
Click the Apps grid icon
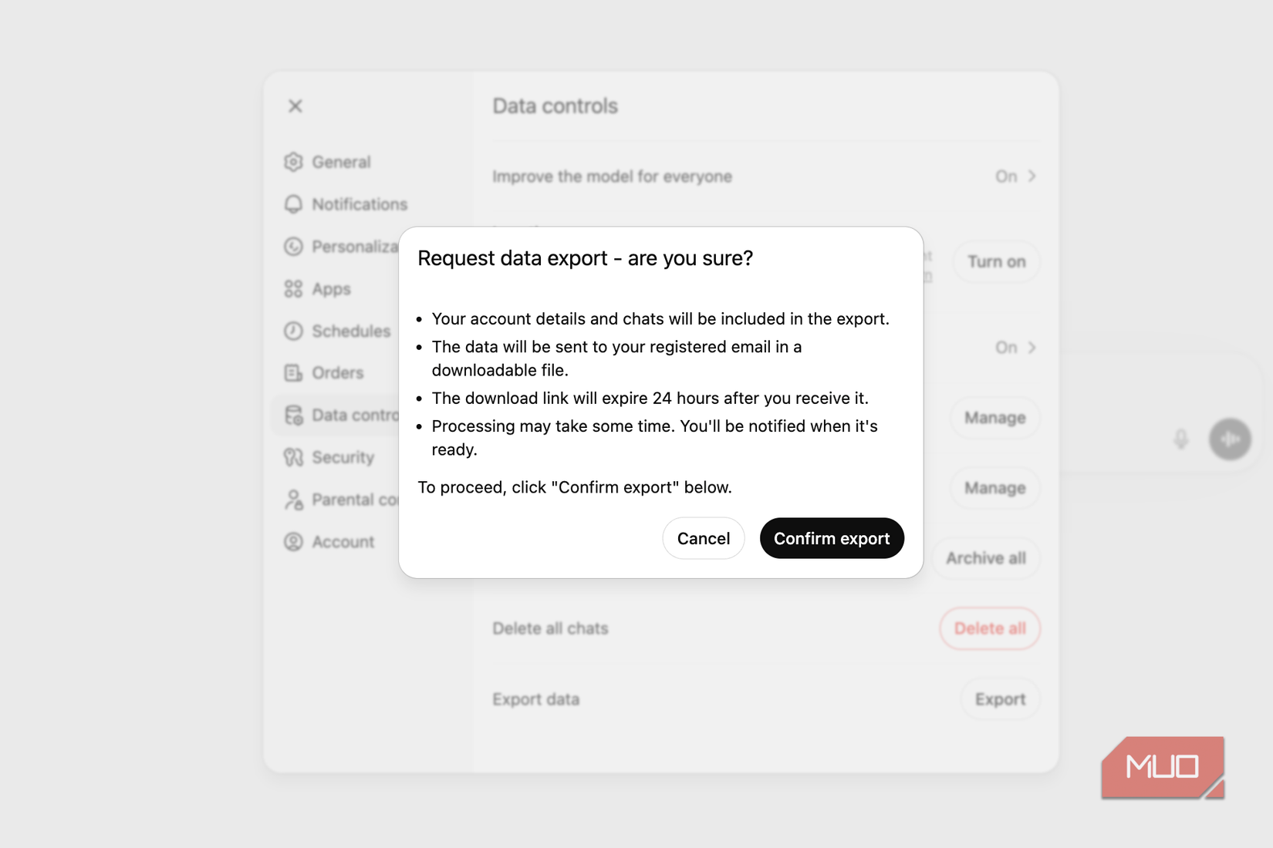pyautogui.click(x=293, y=289)
